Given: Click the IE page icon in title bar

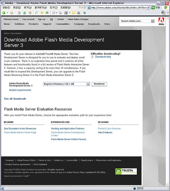Looking at the screenshot, I should [3, 3].
